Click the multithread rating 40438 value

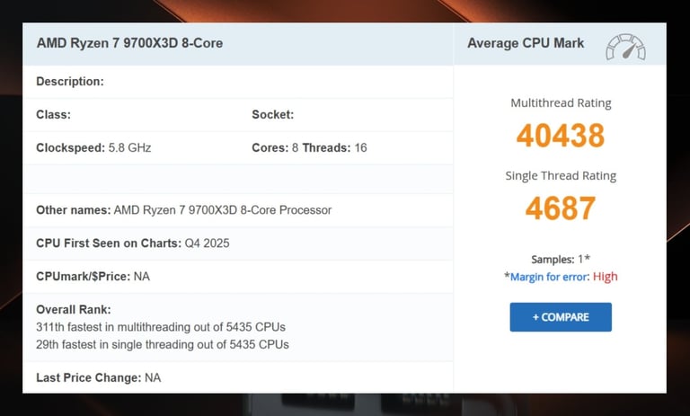(x=560, y=136)
